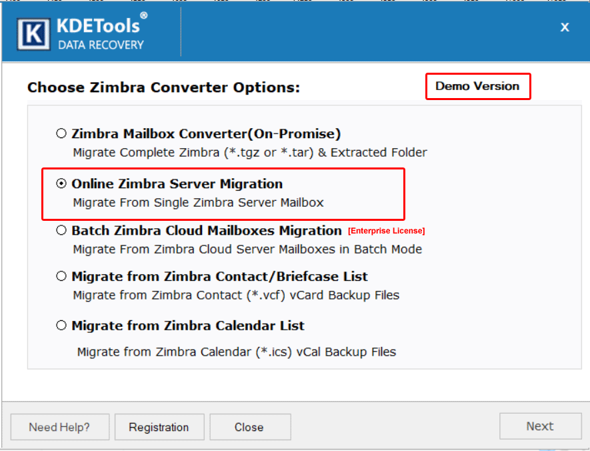Select Online Zimbra Server Migration radio button

click(61, 183)
